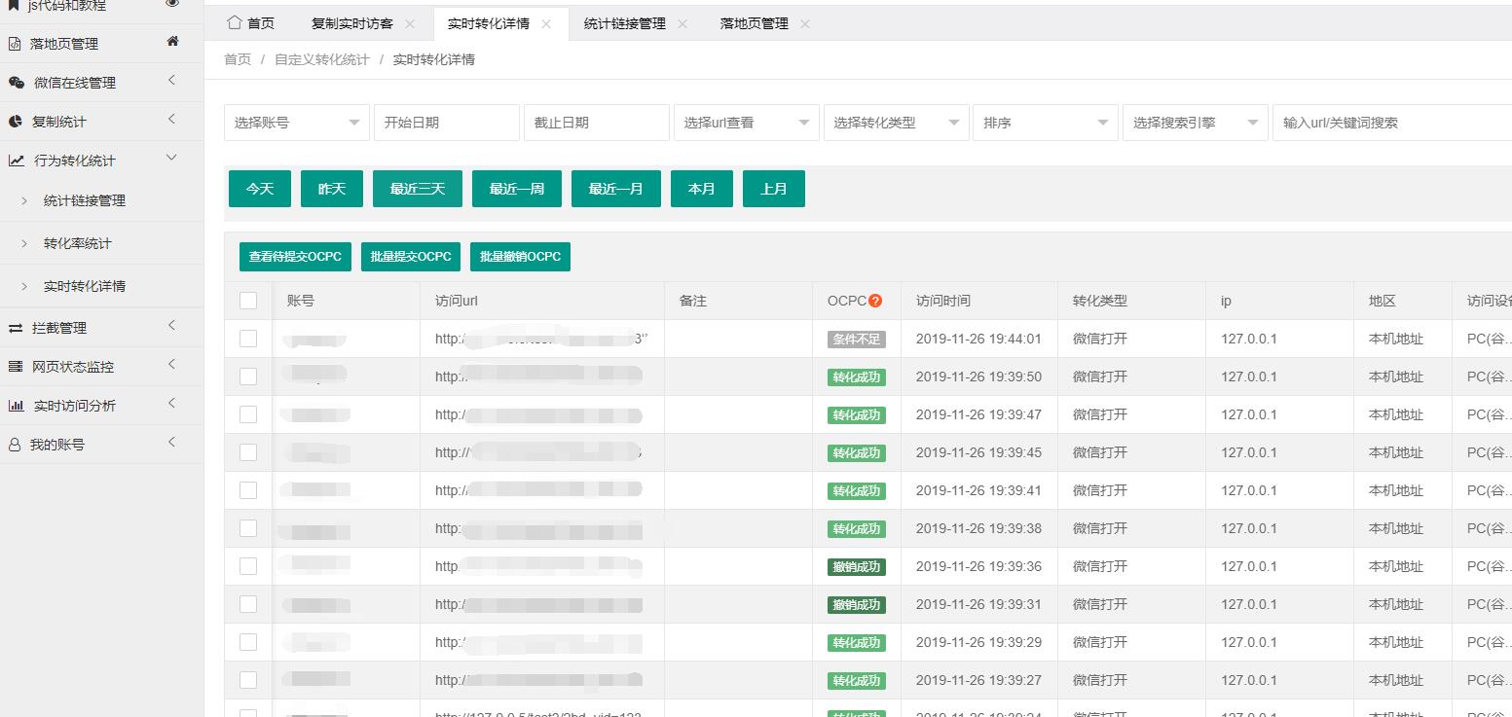Click the 批量提交OCPC button

410,257
